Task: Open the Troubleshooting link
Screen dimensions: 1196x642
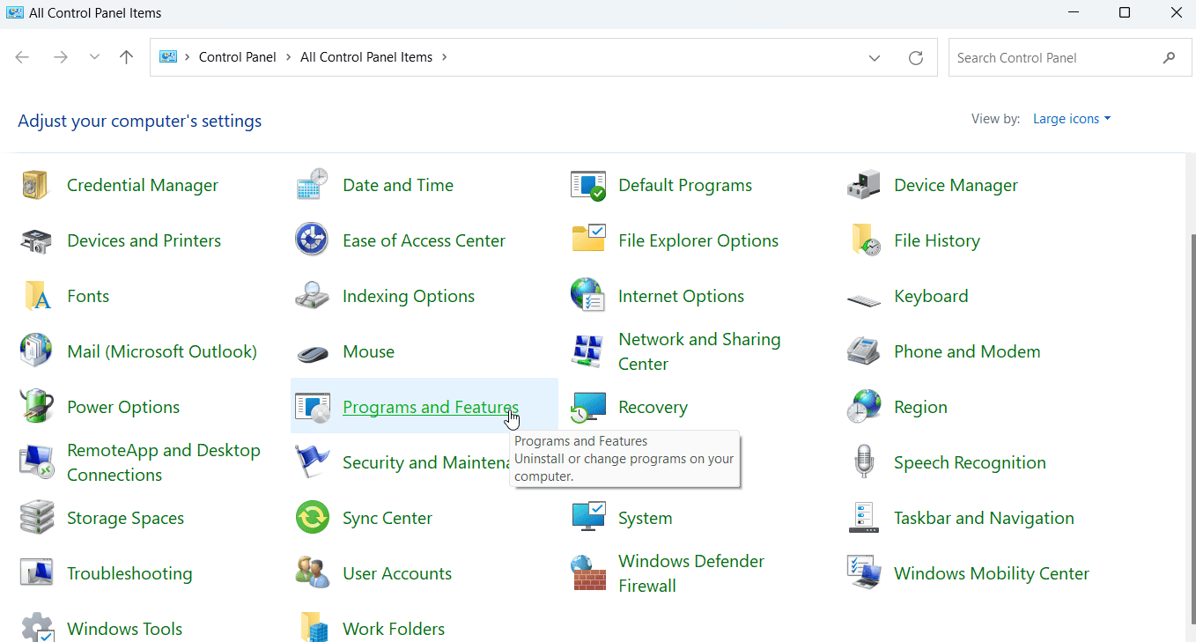Action: (x=129, y=573)
